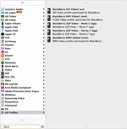Viewport: 127px width, 129px height.
Task: Expand the All Profiles submenu arrow
Action: [44, 112]
